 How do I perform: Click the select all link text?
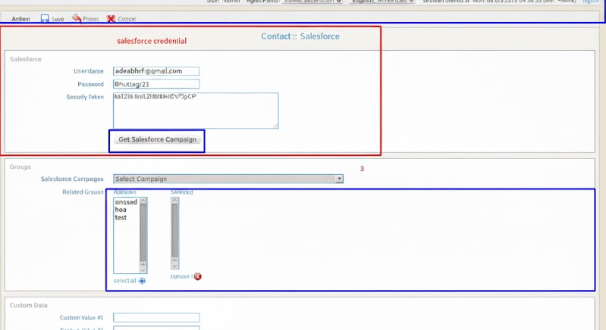pos(124,281)
